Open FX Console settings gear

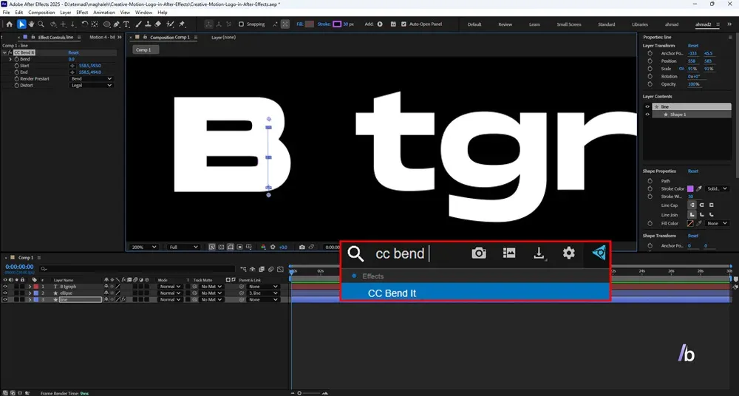tap(569, 253)
